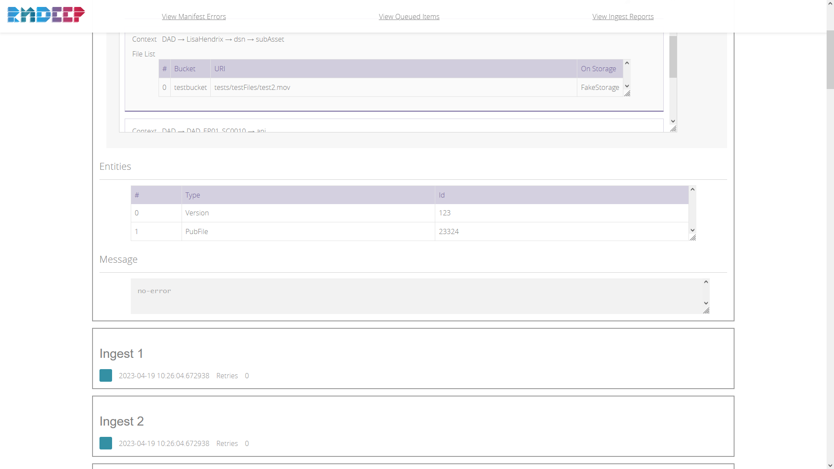Click Entities table resize grip
This screenshot has width=834, height=469.
693,238
